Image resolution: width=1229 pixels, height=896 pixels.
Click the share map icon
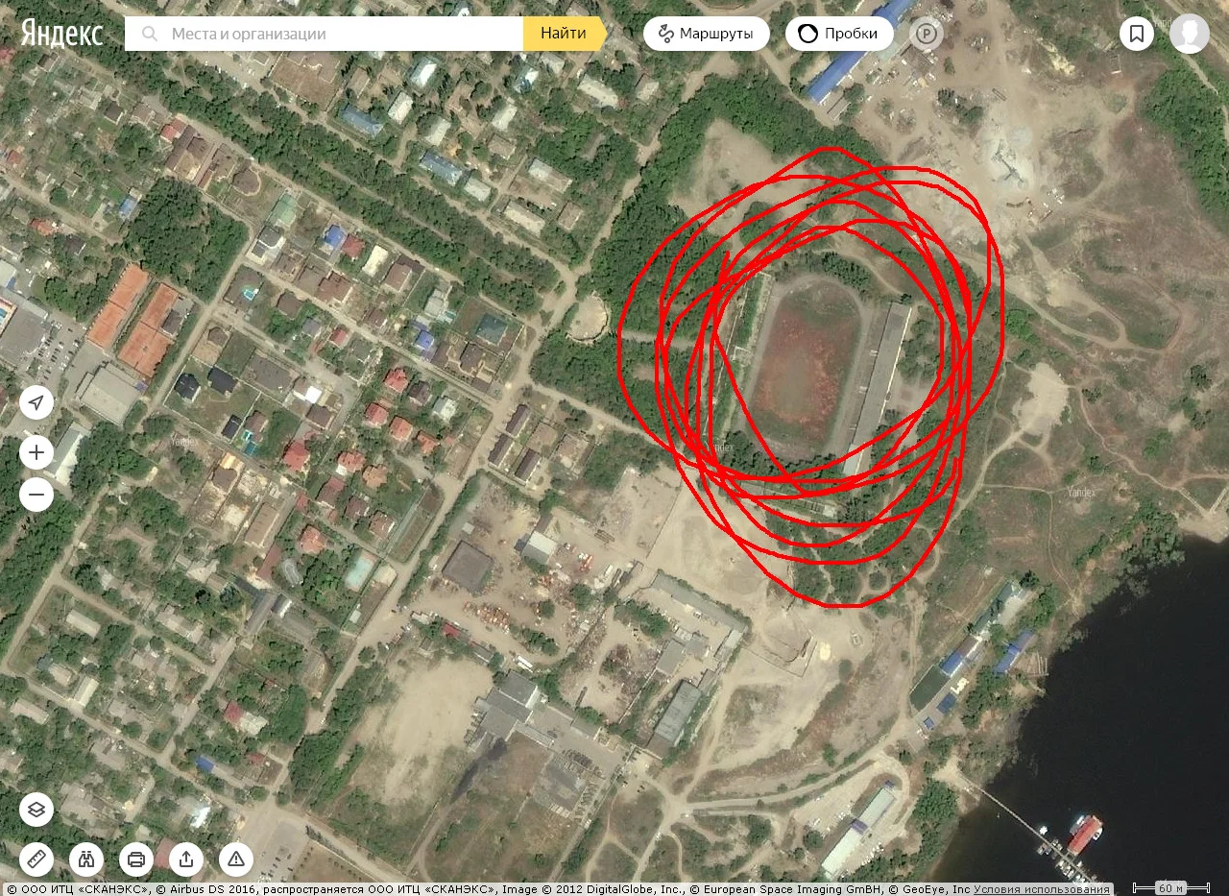tap(186, 859)
